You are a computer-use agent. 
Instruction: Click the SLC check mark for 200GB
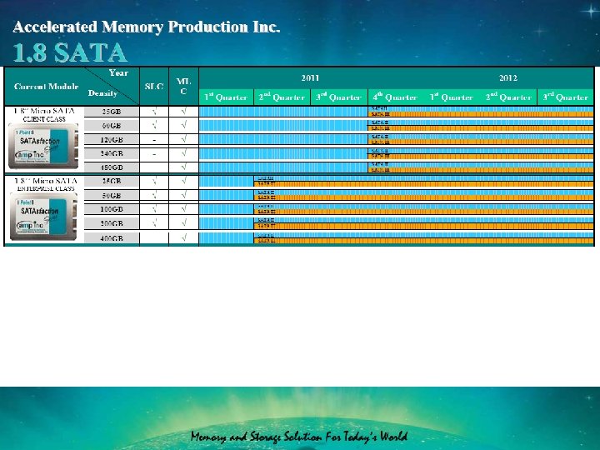tap(154, 222)
